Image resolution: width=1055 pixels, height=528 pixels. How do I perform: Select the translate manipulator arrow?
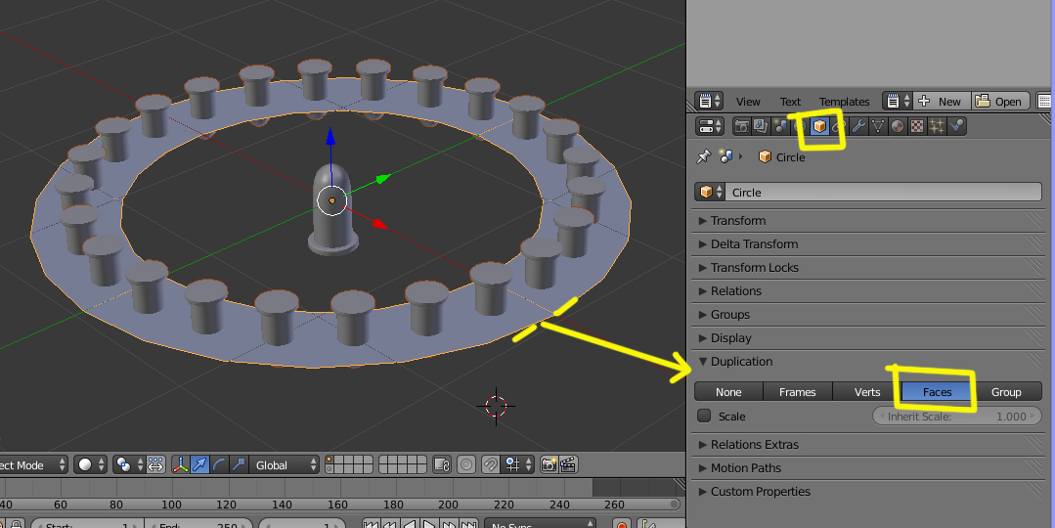coord(199,464)
